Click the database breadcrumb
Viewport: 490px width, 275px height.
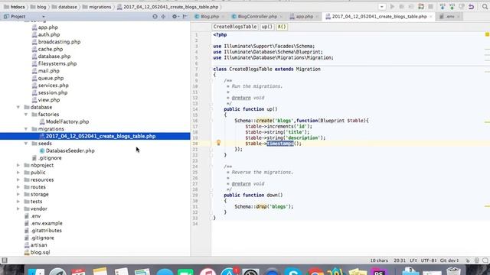click(64, 7)
